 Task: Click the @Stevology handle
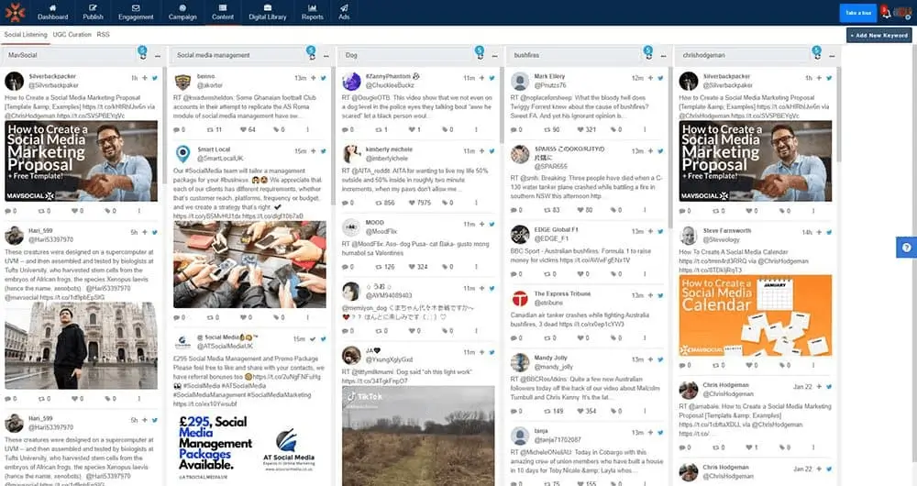pos(721,239)
